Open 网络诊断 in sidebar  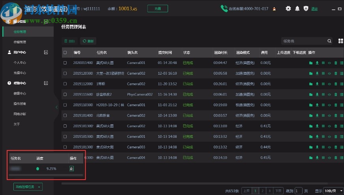20,114
